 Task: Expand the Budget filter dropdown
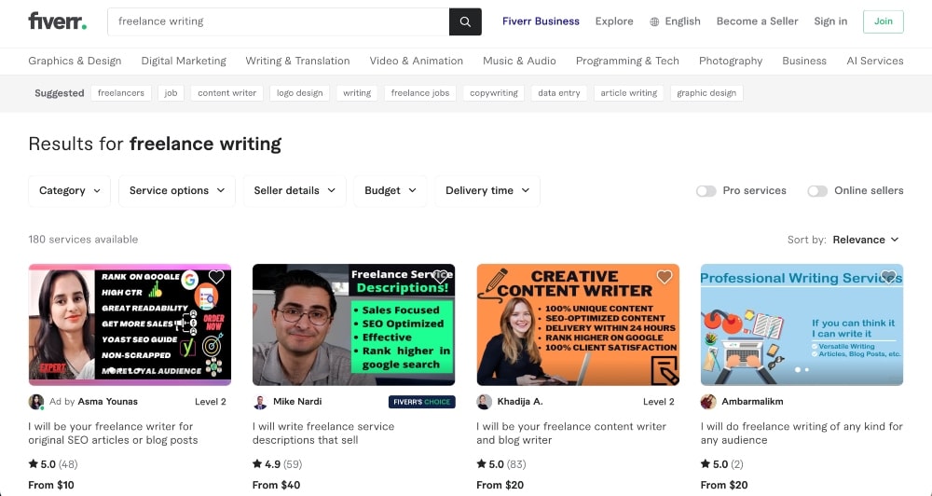click(x=391, y=190)
